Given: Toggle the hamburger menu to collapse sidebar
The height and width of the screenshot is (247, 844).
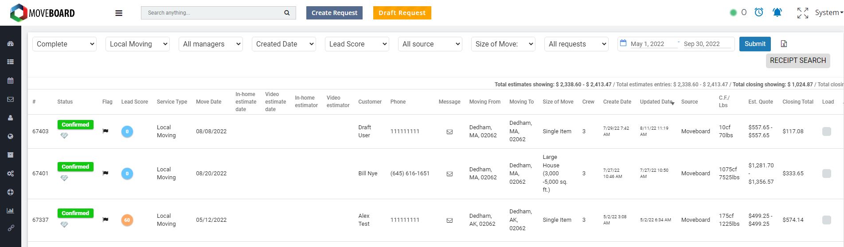Looking at the screenshot, I should [x=119, y=13].
